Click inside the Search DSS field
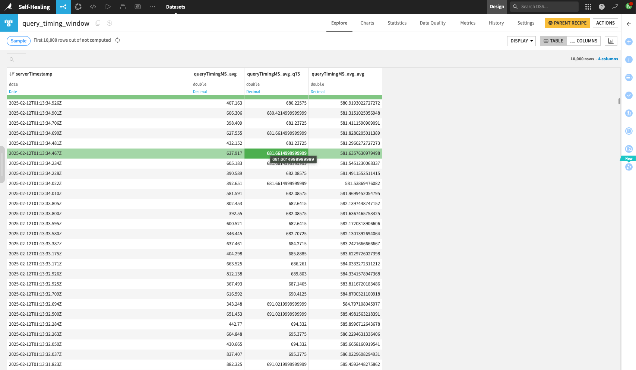This screenshot has width=636, height=370. (544, 7)
